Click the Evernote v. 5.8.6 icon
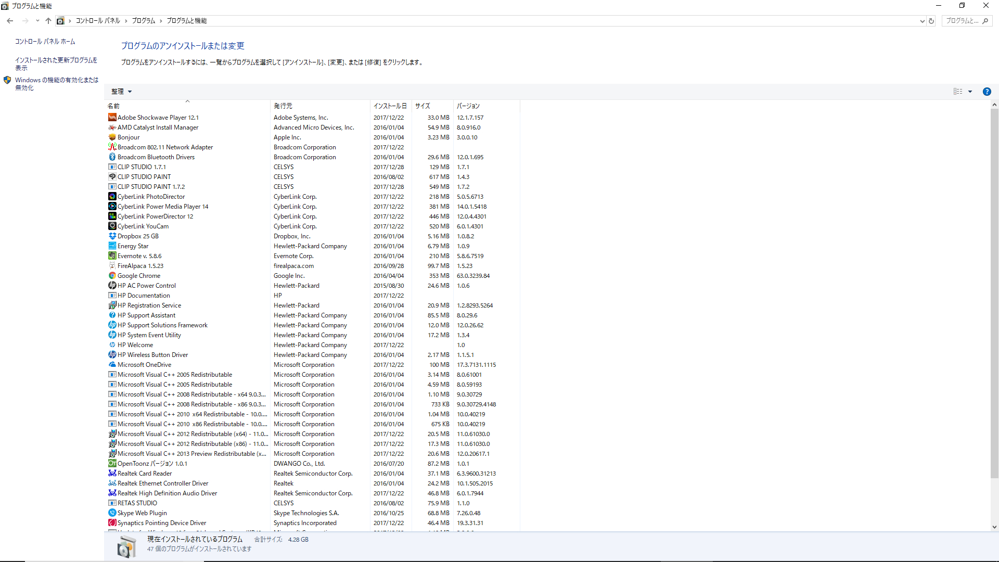 [x=112, y=256]
